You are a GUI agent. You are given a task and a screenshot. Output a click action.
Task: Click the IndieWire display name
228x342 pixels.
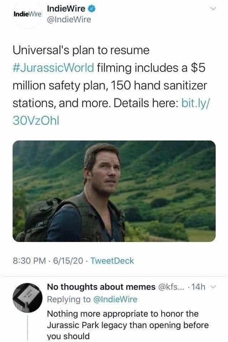tap(66, 9)
